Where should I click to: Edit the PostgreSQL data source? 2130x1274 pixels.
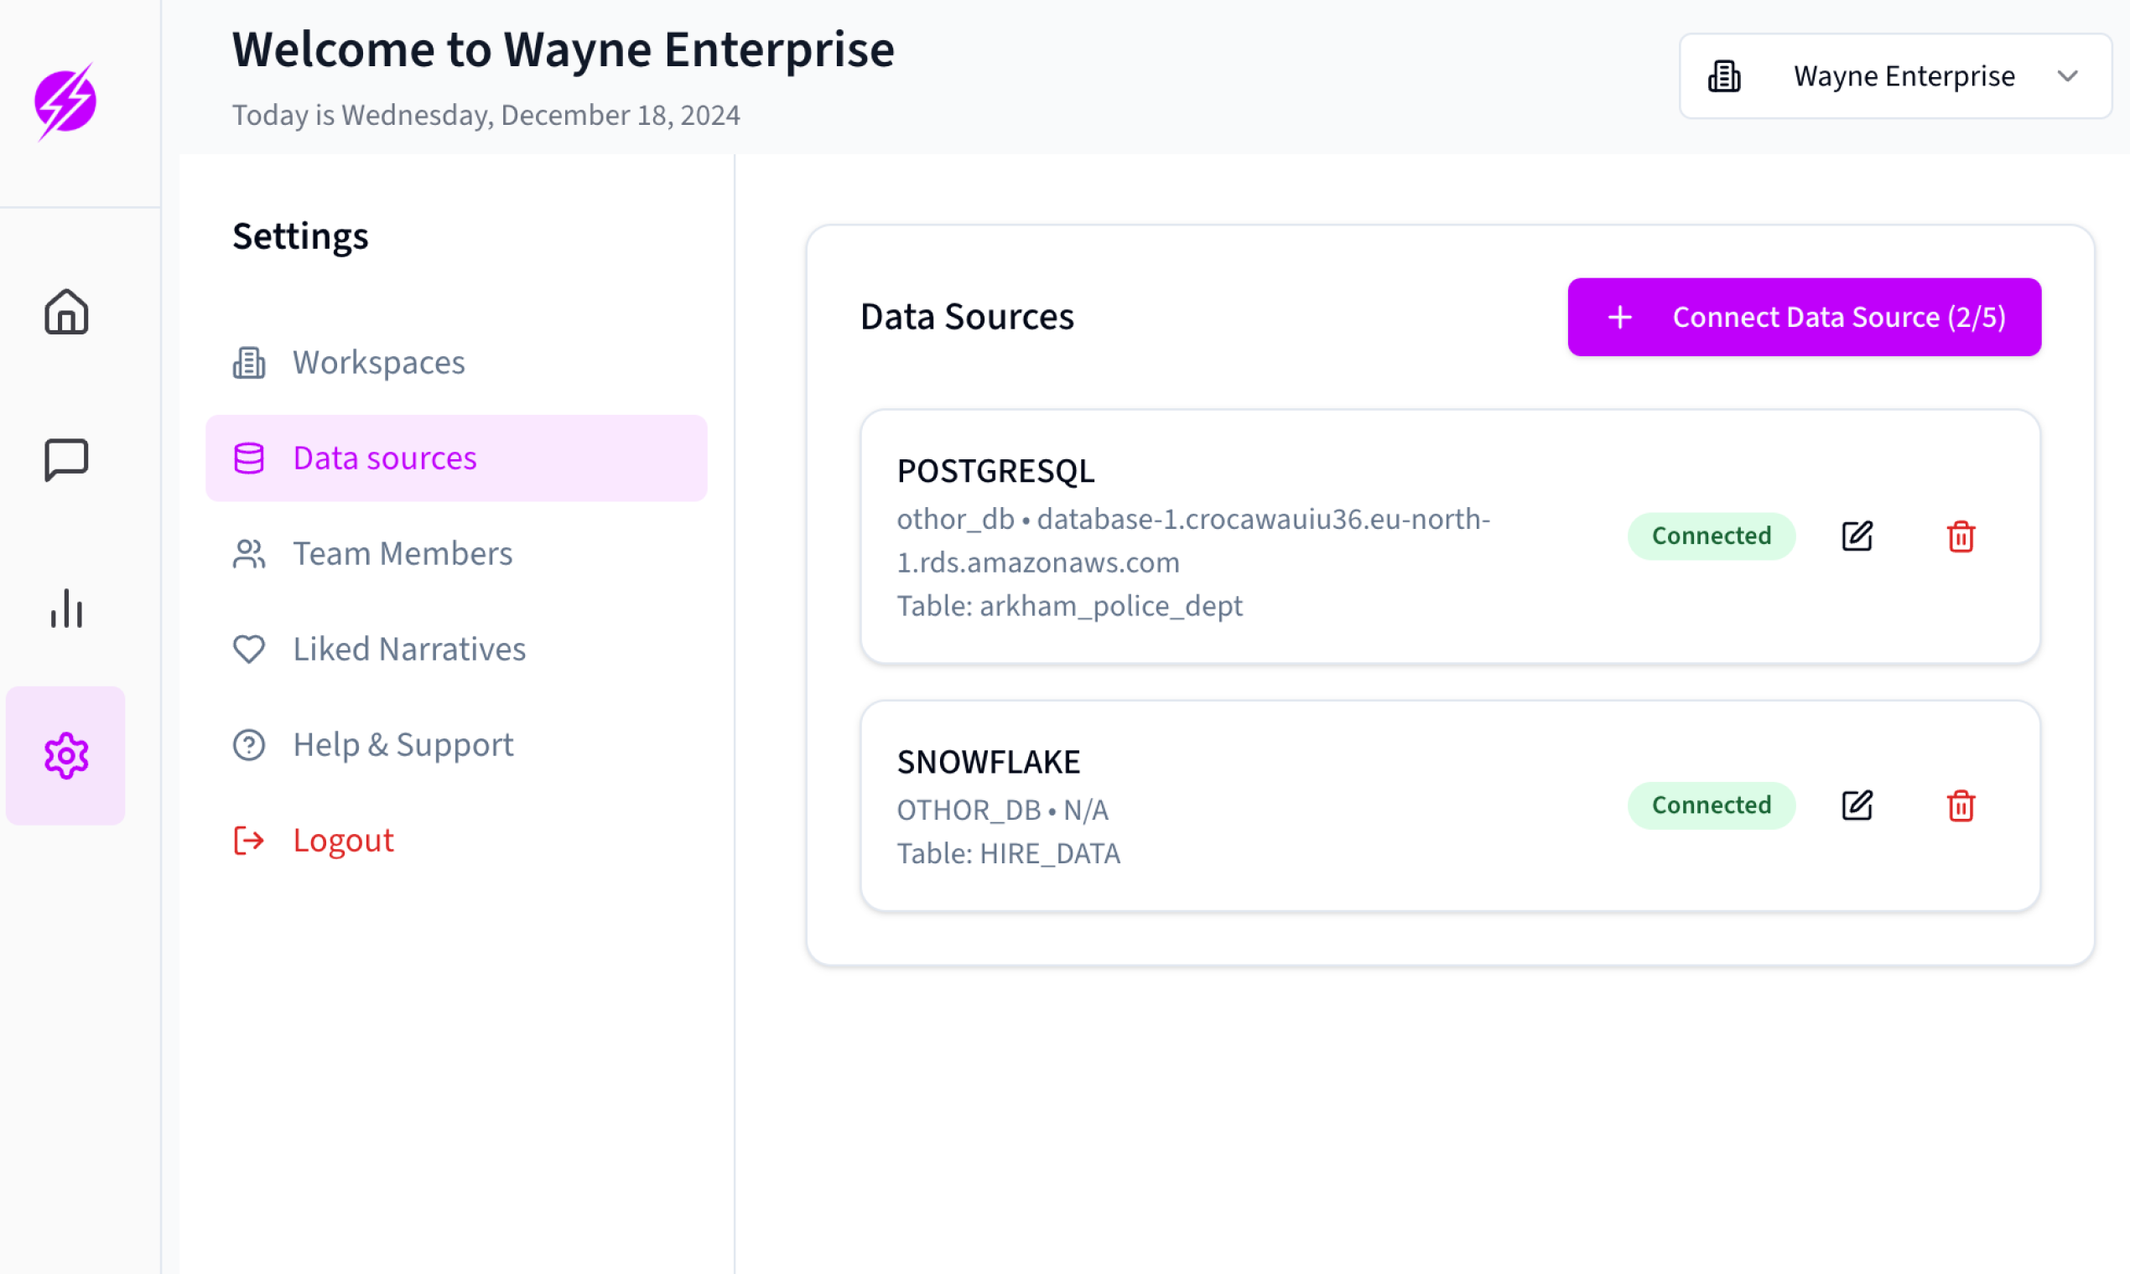pos(1857,536)
